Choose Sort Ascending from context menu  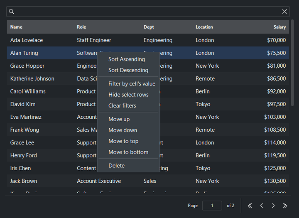click(128, 59)
